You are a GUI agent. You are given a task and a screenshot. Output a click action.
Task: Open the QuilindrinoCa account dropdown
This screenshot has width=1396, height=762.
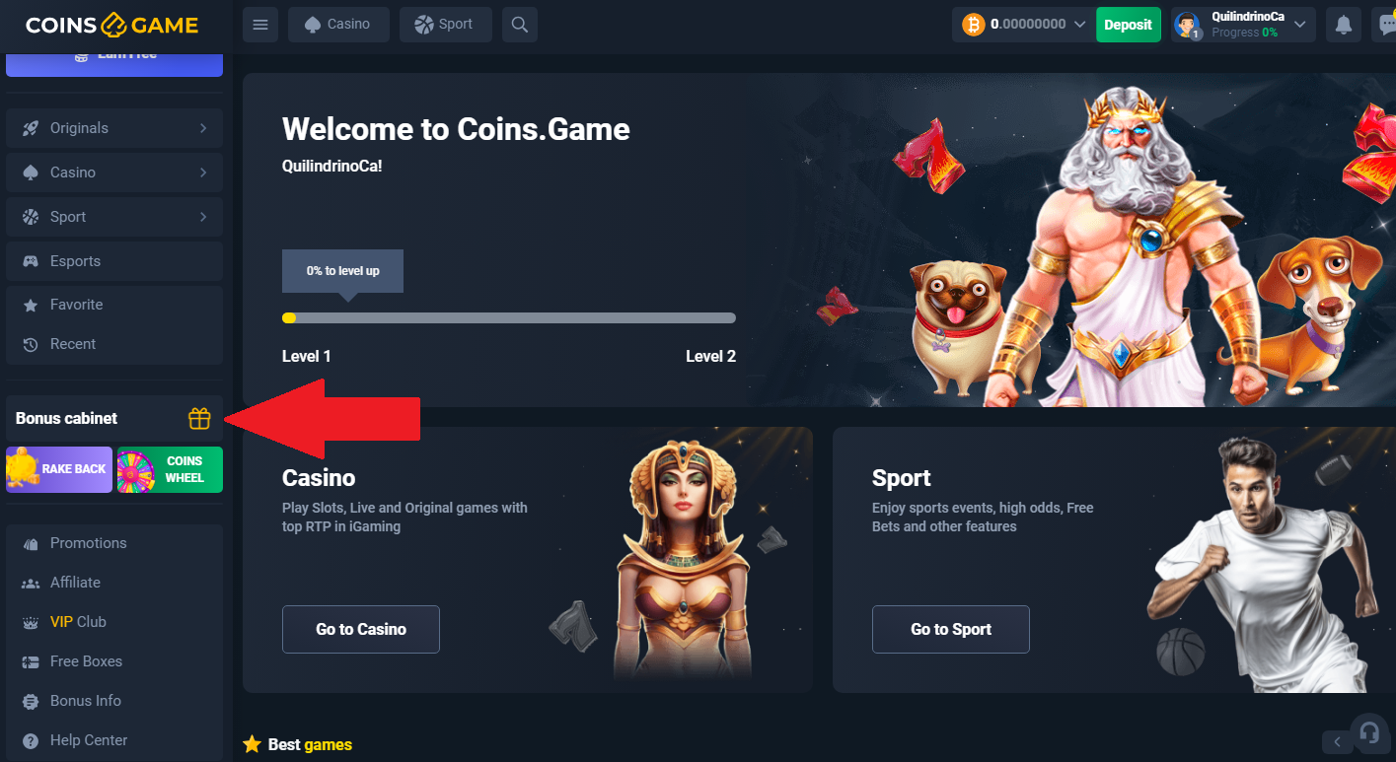point(1243,25)
